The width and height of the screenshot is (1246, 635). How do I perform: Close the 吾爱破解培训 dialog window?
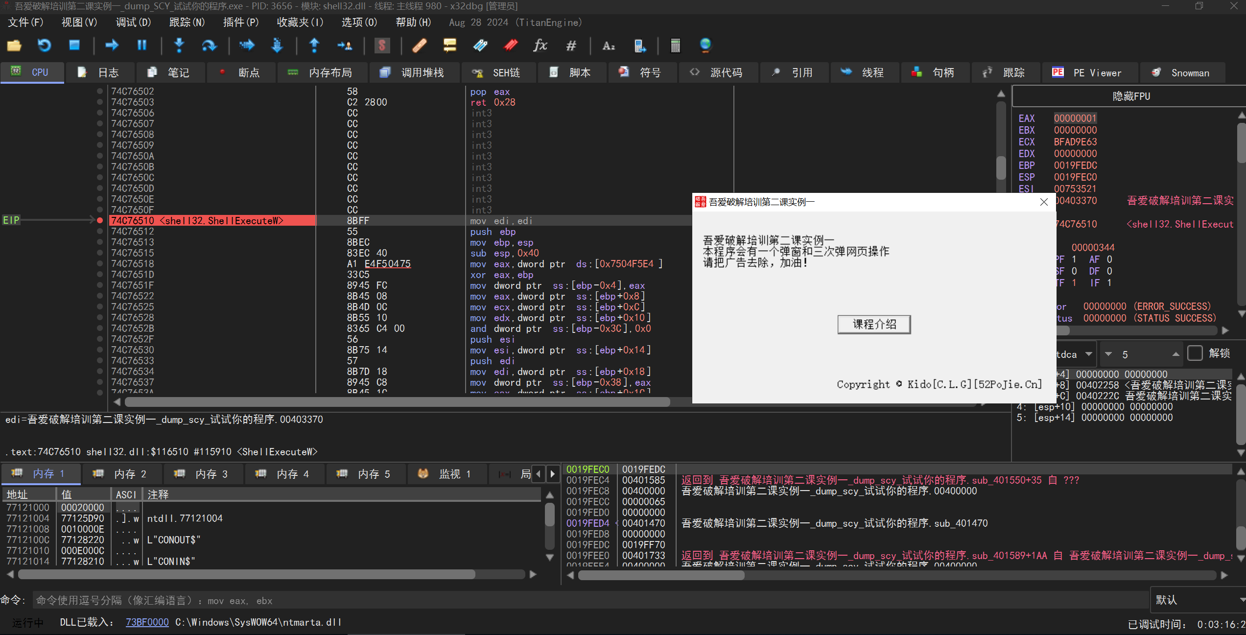(x=1044, y=202)
